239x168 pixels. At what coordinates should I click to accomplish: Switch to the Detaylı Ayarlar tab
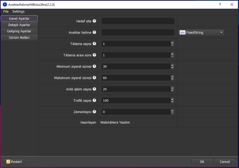coord(19,25)
